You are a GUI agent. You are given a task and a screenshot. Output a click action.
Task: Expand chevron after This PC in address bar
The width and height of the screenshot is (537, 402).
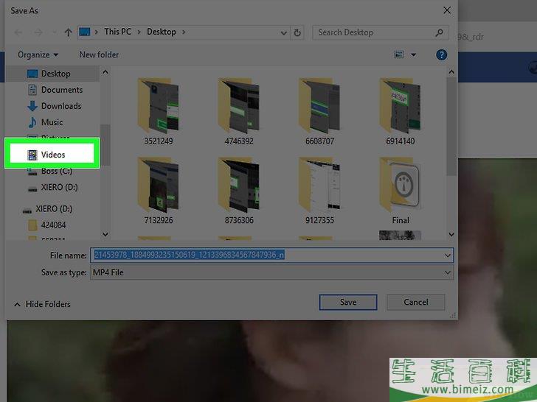[139, 32]
